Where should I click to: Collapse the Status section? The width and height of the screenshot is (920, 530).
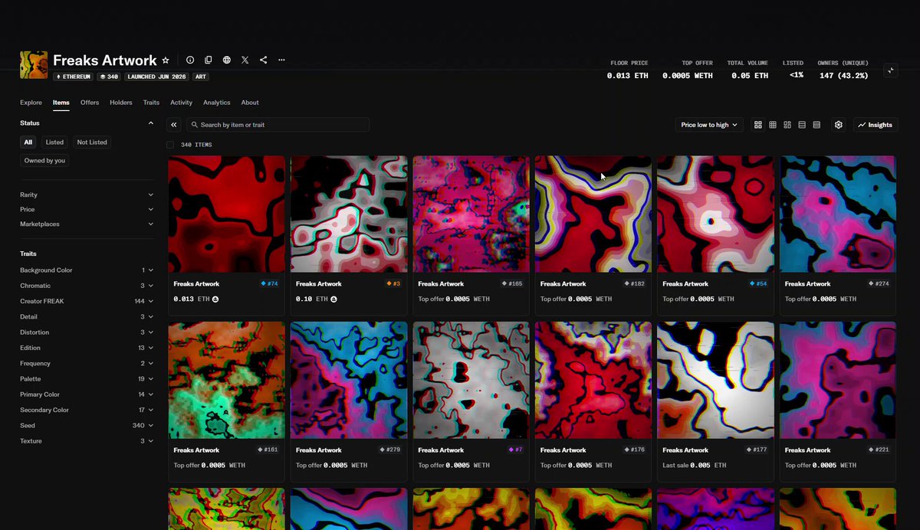(x=87, y=123)
